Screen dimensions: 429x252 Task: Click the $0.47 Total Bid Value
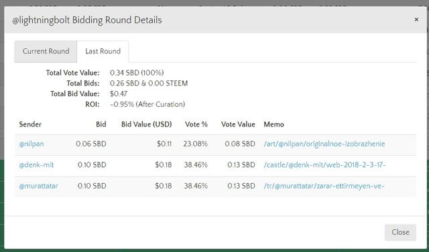tap(119, 94)
